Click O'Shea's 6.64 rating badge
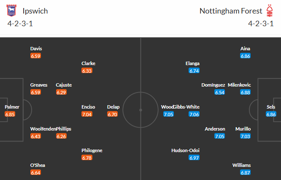281x180 pixels. point(36,172)
